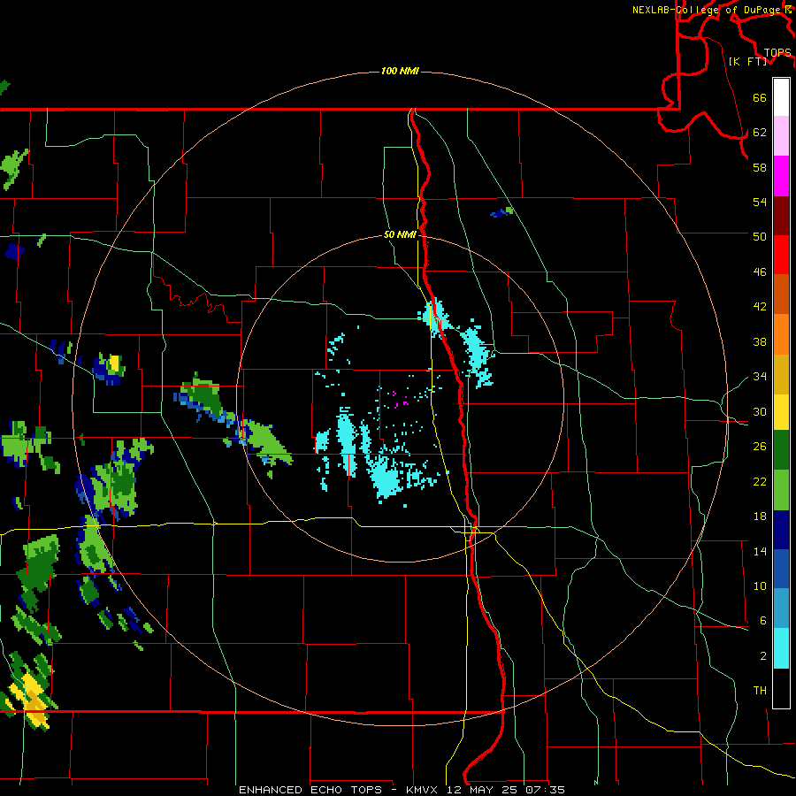The image size is (796, 796).
Task: Click the light blue 6-10 kft swatch
Action: (x=781, y=608)
